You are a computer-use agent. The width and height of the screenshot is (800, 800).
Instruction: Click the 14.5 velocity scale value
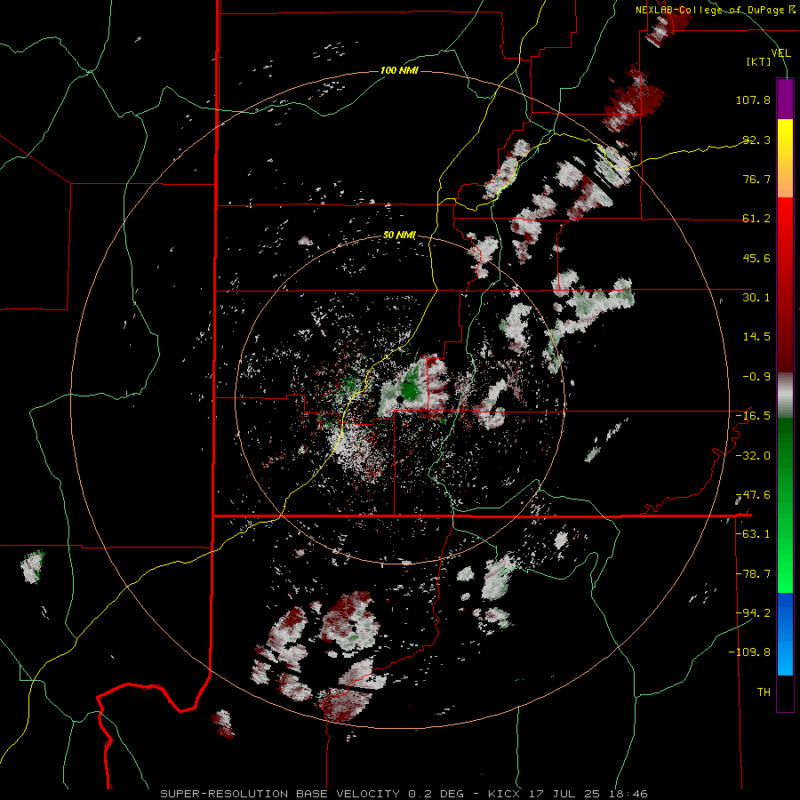pos(756,337)
